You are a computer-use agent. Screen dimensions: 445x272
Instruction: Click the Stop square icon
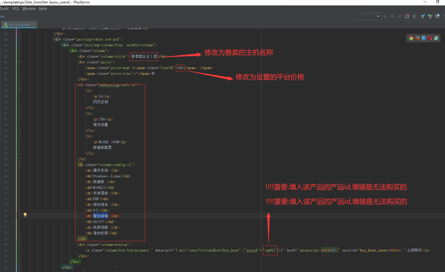(x=414, y=16)
